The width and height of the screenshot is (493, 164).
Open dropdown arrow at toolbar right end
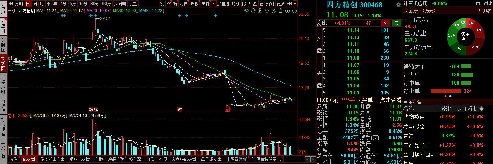[295, 4]
